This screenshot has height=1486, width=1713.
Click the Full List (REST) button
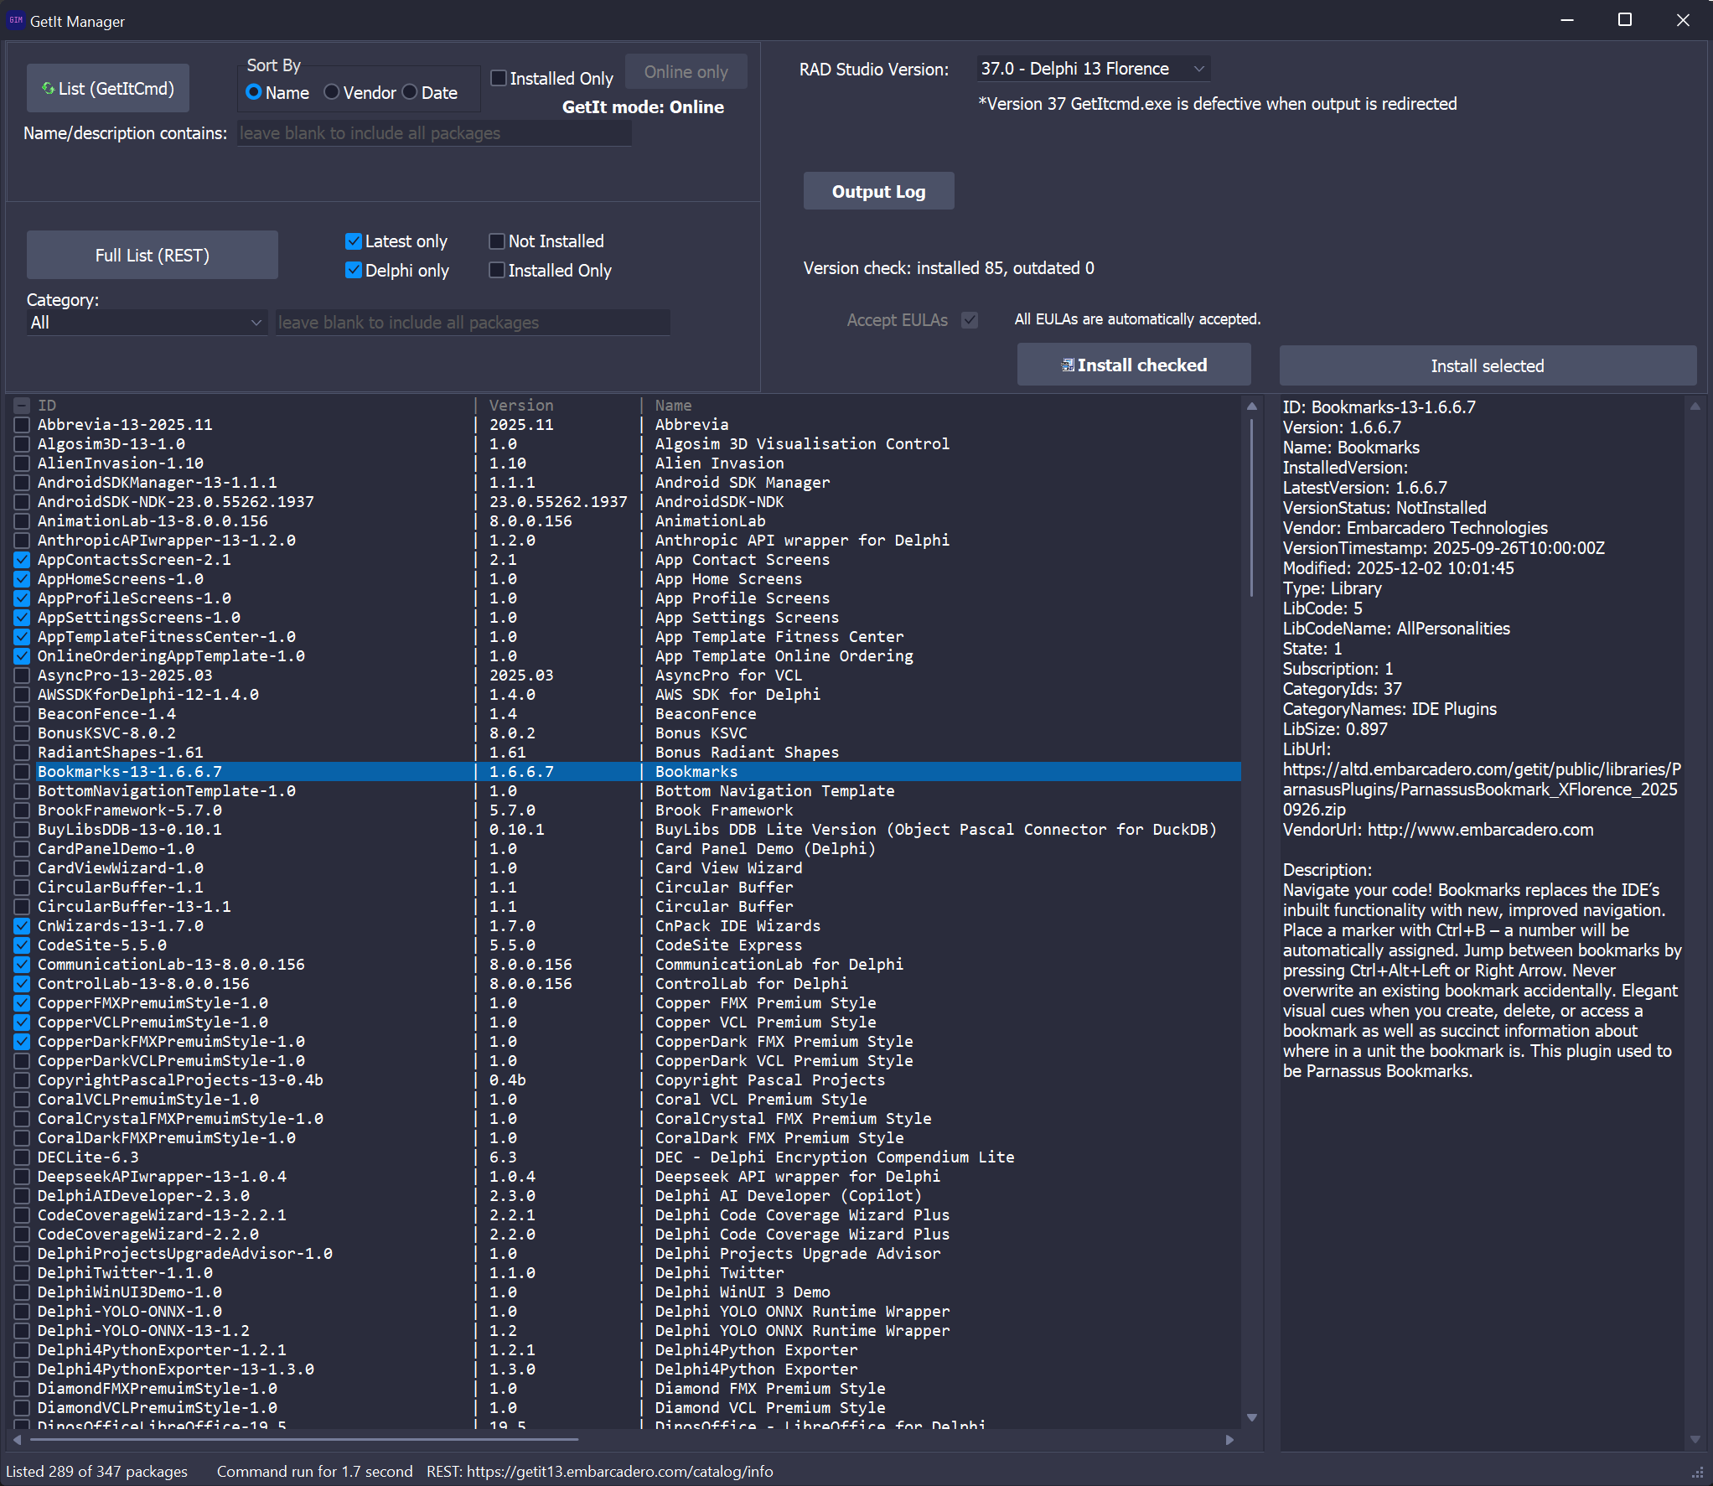(x=153, y=256)
